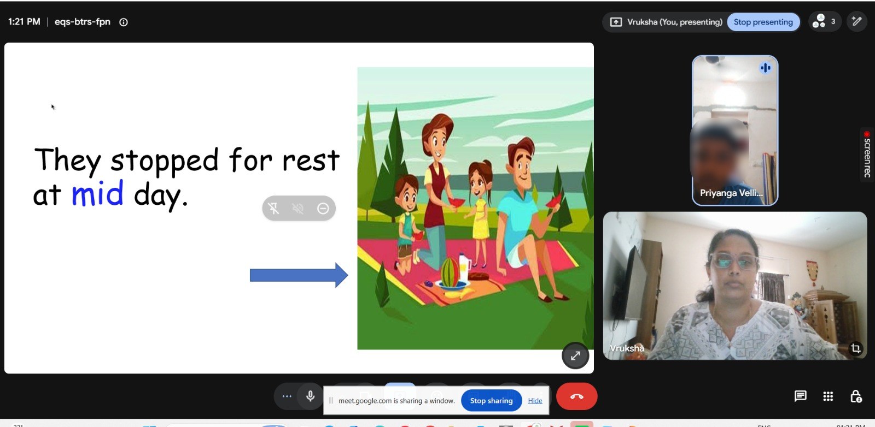Click the audio indicator on Priyanga's tile
The height and width of the screenshot is (427, 875).
point(765,68)
